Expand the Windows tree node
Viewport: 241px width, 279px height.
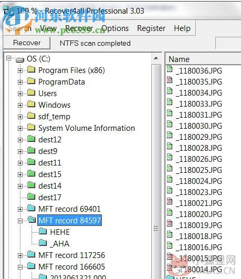20,105
